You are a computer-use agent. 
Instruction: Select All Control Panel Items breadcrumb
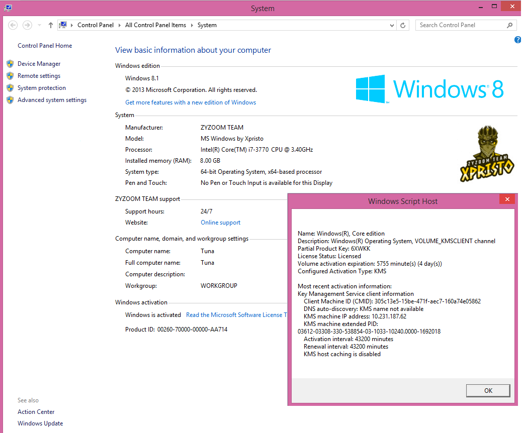pos(155,25)
